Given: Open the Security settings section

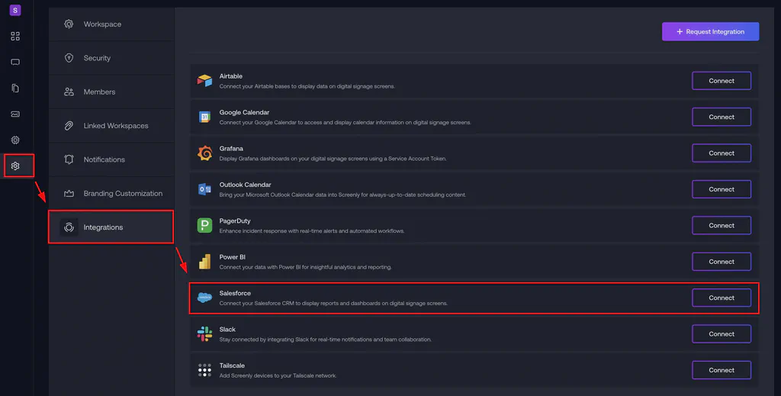Looking at the screenshot, I should [111, 58].
